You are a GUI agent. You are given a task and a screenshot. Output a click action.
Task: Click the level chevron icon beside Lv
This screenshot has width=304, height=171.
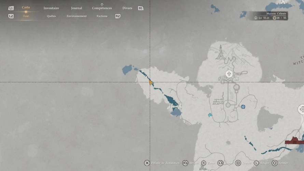pyautogui.click(x=256, y=18)
